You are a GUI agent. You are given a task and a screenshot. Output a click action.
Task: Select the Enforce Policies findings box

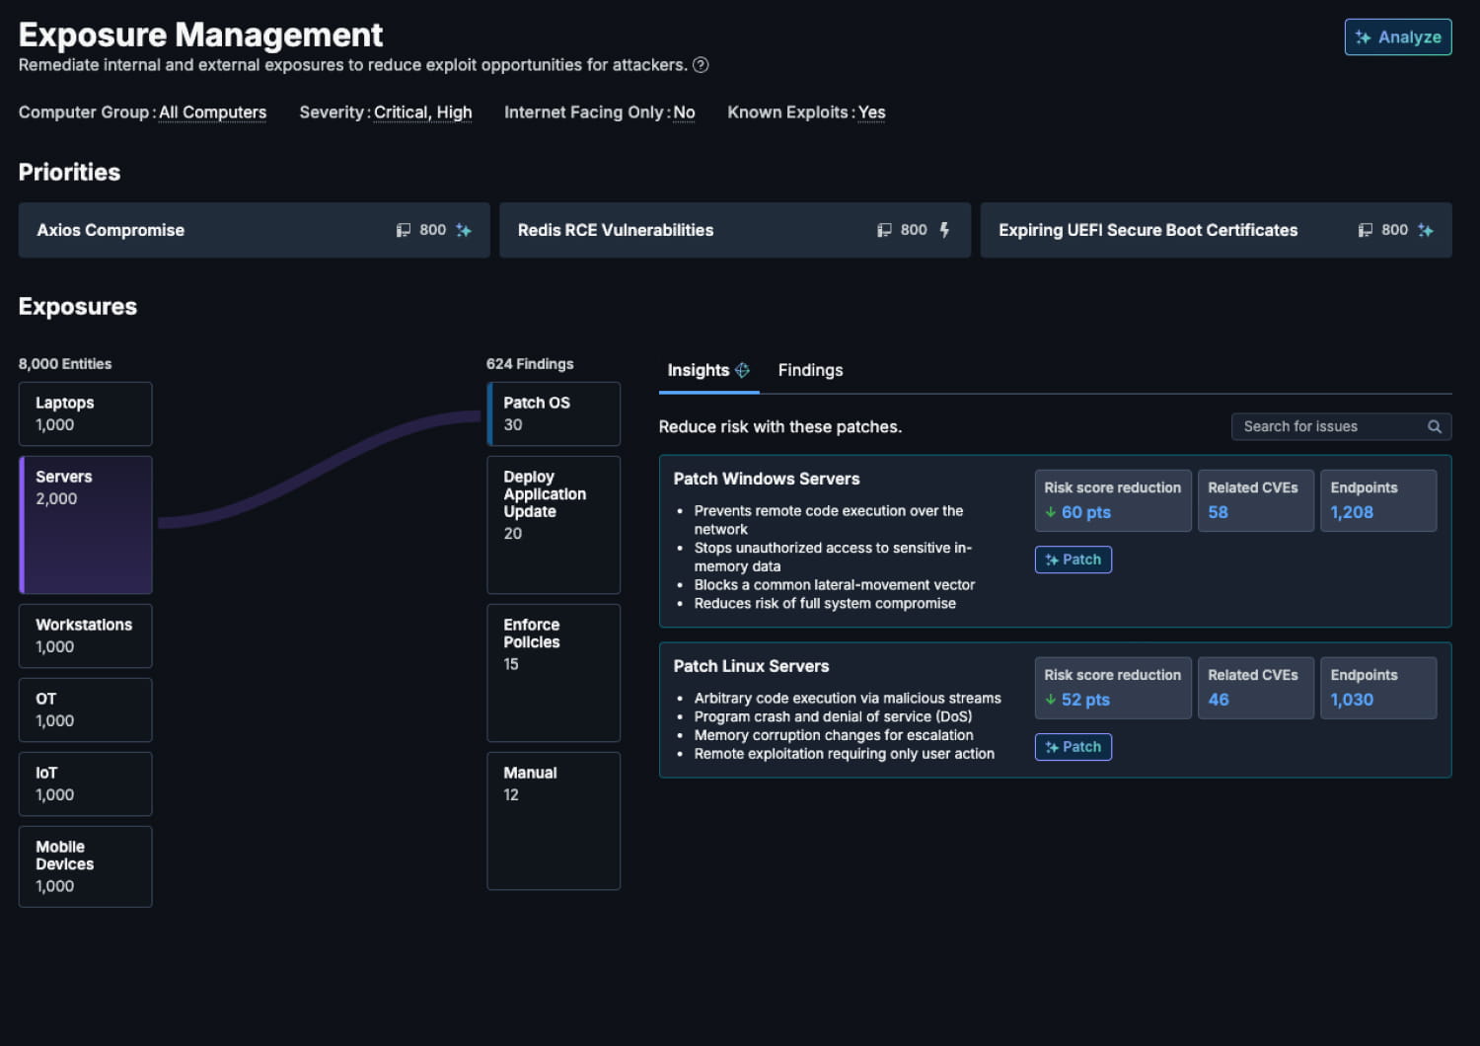[554, 673]
